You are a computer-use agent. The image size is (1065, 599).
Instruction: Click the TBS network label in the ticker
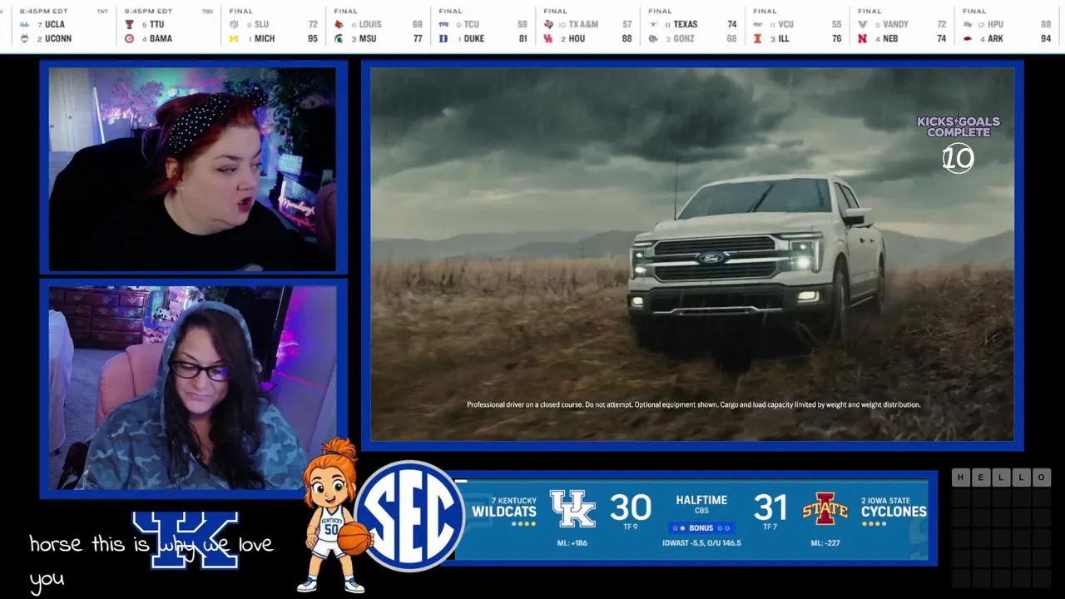207,12
